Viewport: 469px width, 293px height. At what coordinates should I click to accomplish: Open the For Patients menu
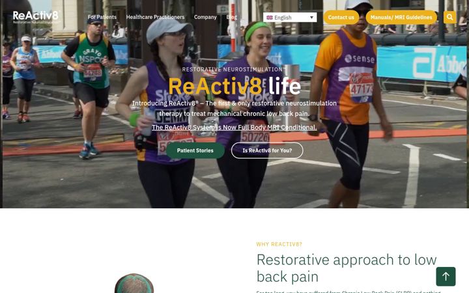102,17
